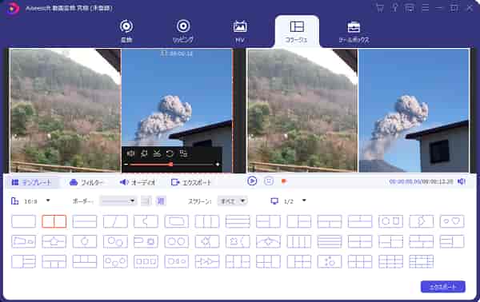Viewport: 480px width, 302px height.
Task: Switch to the リッピング tab
Action: coord(183,31)
